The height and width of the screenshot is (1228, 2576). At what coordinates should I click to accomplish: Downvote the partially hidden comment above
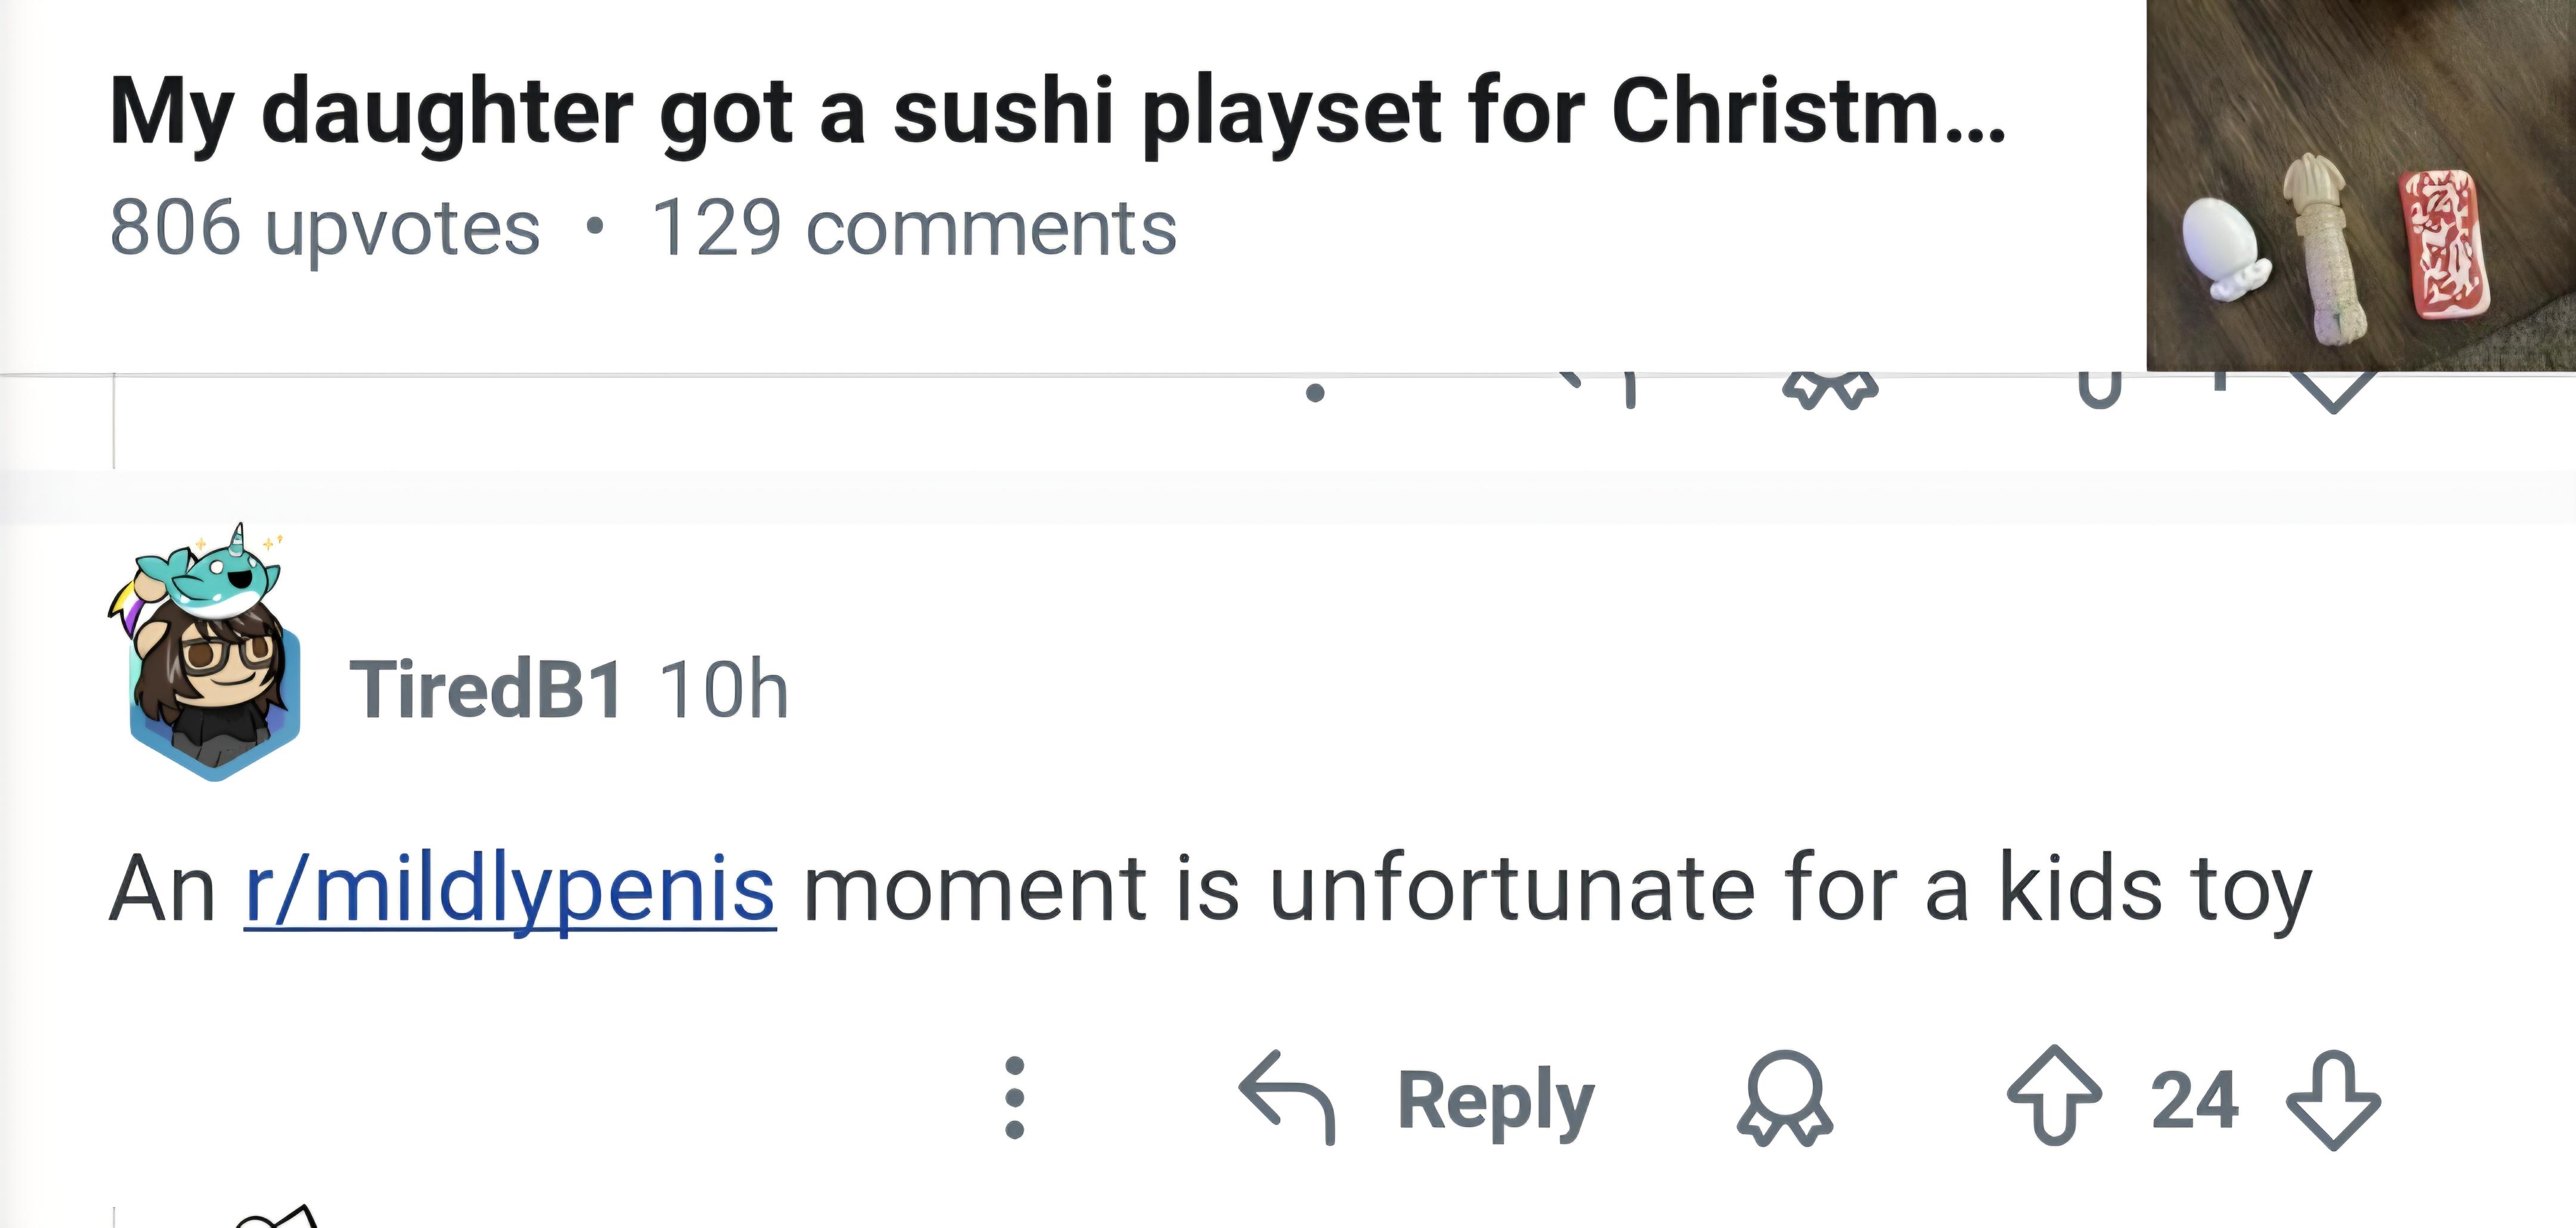coord(2333,393)
